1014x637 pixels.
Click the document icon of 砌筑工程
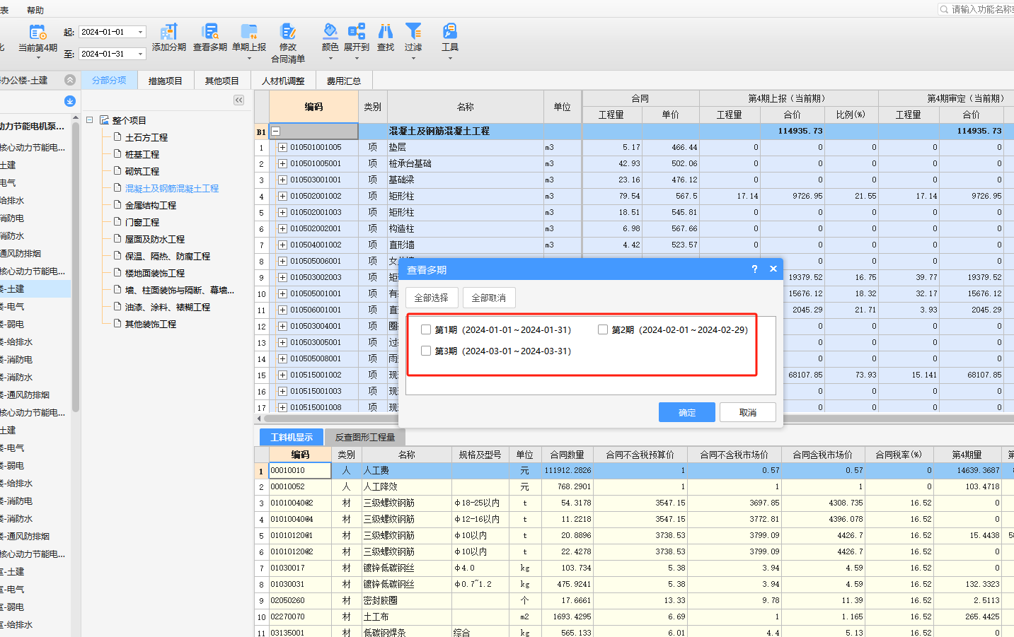(118, 171)
